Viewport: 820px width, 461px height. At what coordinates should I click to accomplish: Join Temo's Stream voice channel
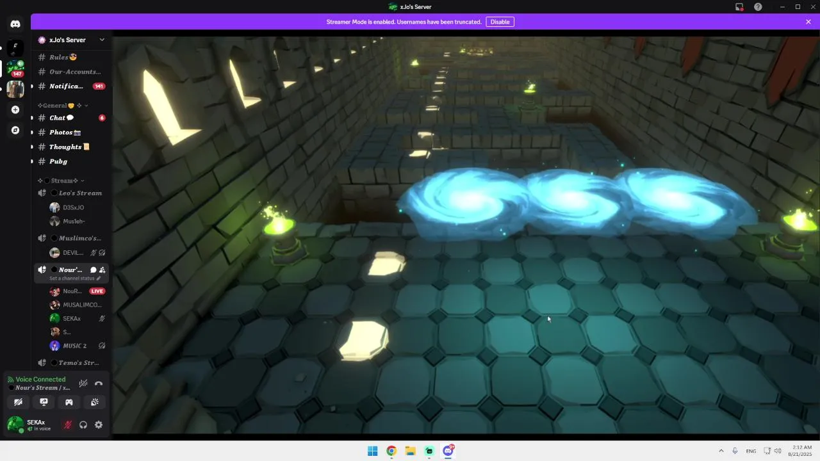[x=71, y=363]
